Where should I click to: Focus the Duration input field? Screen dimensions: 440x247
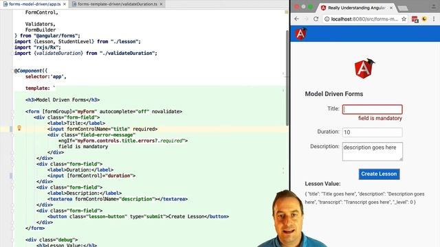pyautogui.click(x=373, y=132)
